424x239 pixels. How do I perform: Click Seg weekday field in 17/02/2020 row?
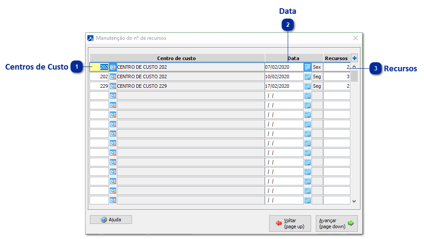pos(317,86)
